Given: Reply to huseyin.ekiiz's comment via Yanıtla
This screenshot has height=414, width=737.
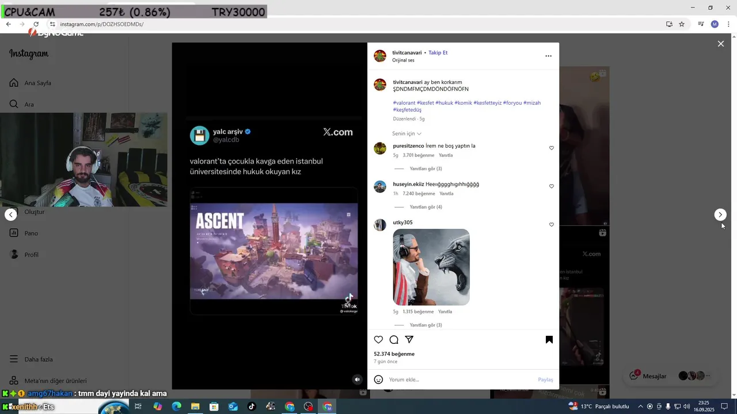Looking at the screenshot, I should click(446, 194).
